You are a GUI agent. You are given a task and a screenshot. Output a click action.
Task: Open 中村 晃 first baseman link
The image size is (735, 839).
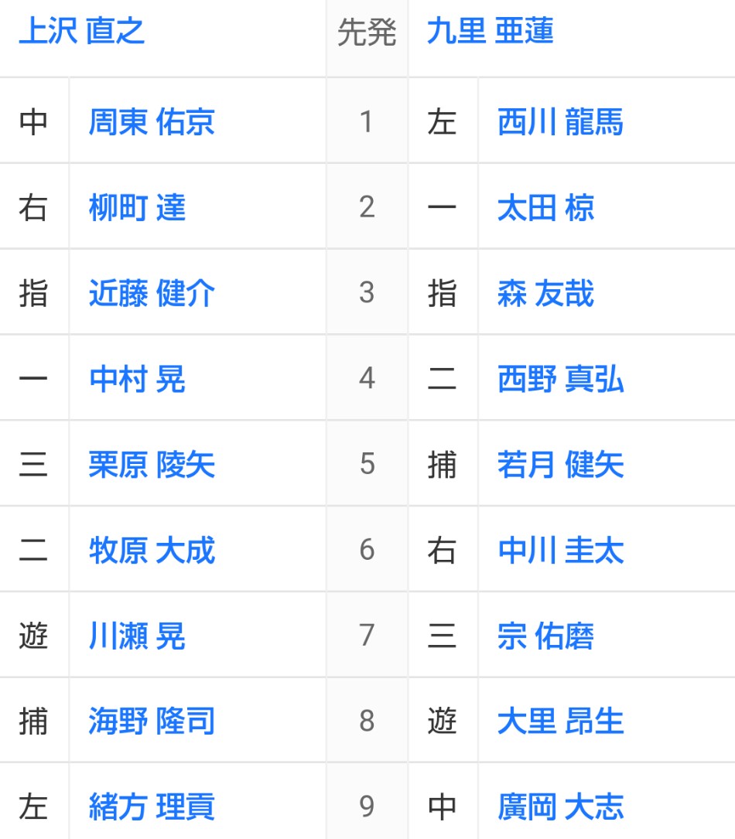coord(137,380)
